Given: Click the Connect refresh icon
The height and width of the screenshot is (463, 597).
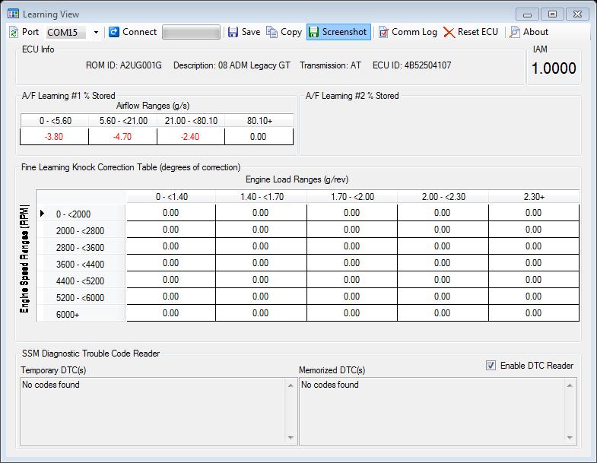Looking at the screenshot, I should pyautogui.click(x=114, y=32).
